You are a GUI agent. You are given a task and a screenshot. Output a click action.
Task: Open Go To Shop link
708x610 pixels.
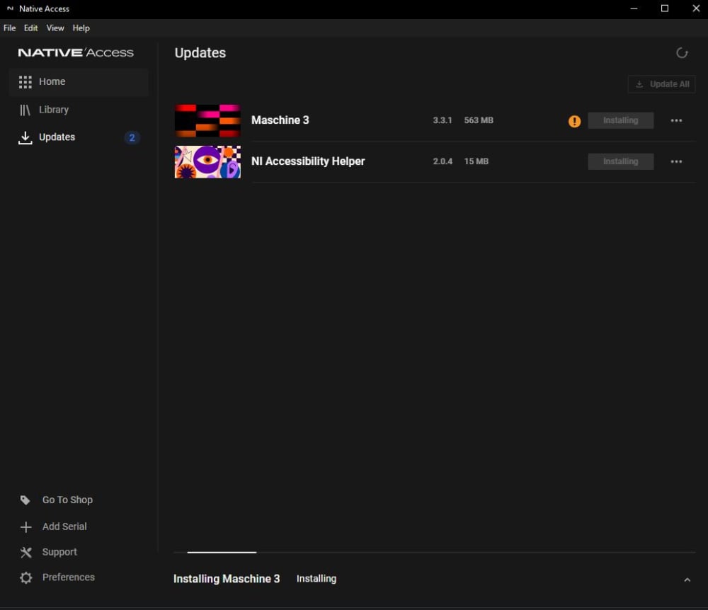pyautogui.click(x=67, y=500)
